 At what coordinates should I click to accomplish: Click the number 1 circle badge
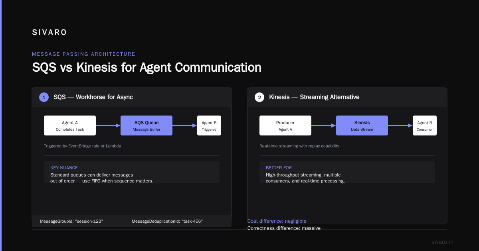44,97
